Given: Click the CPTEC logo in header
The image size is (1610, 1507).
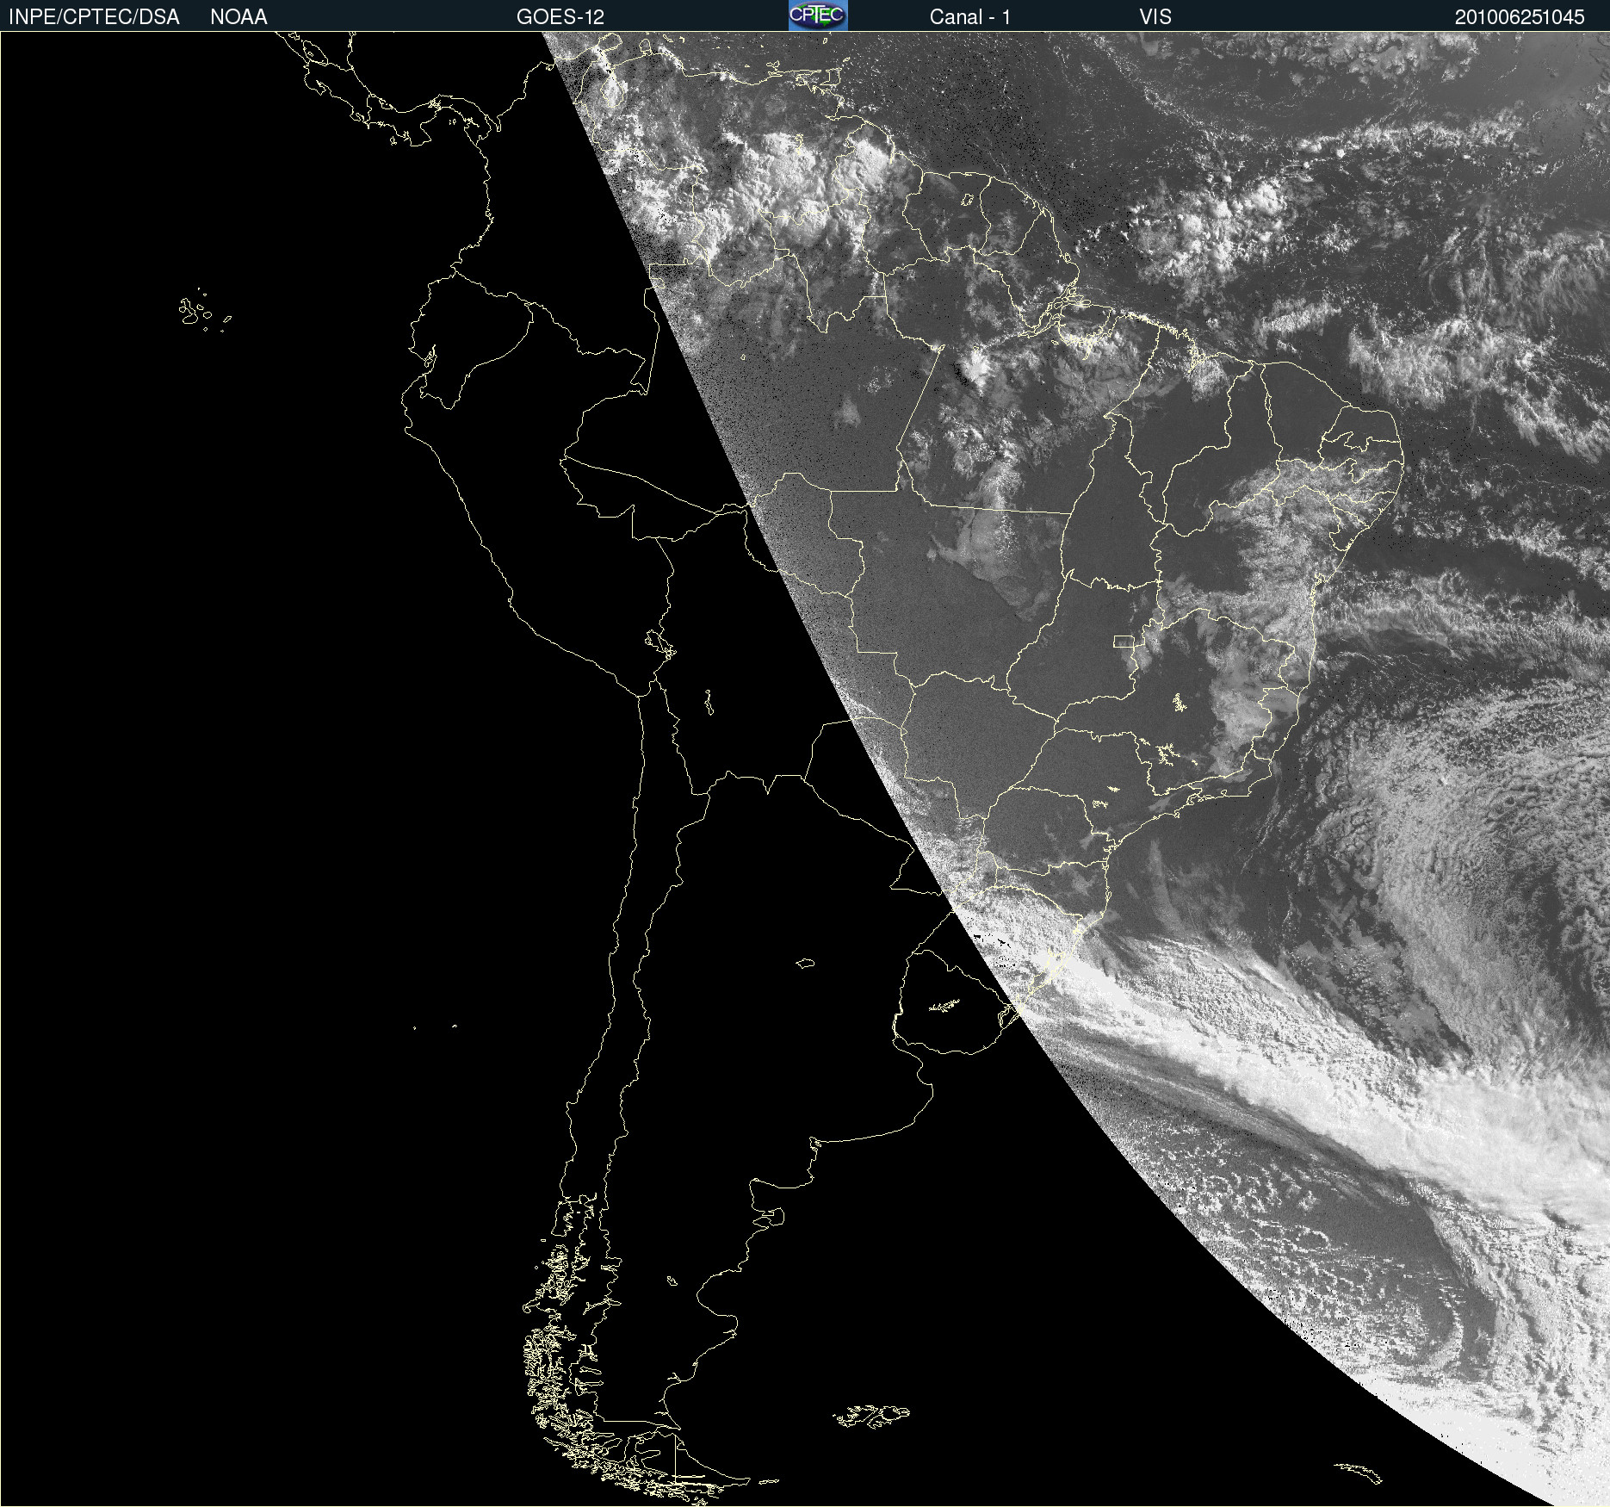Looking at the screenshot, I should tap(818, 16).
